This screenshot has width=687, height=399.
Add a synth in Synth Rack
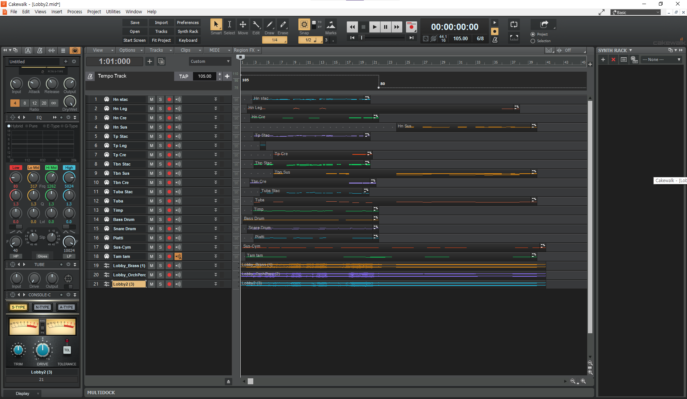pyautogui.click(x=603, y=59)
